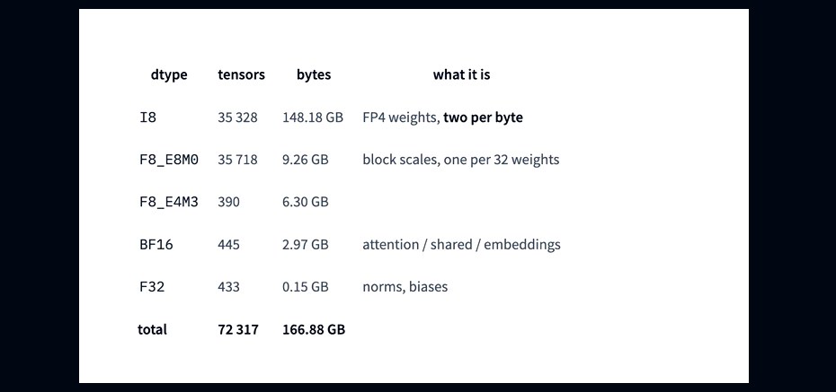Click the 35 328 tensors value

[x=237, y=118]
